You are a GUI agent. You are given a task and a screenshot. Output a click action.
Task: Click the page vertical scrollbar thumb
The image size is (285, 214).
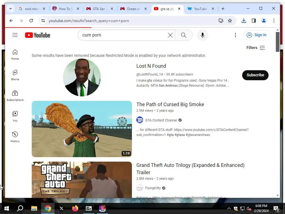277,42
